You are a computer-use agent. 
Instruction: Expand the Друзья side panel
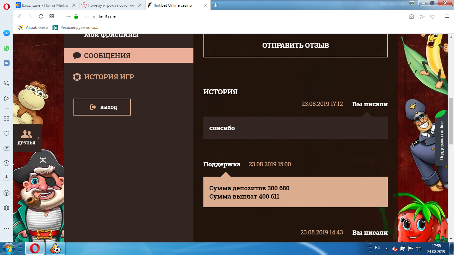[x=27, y=138]
